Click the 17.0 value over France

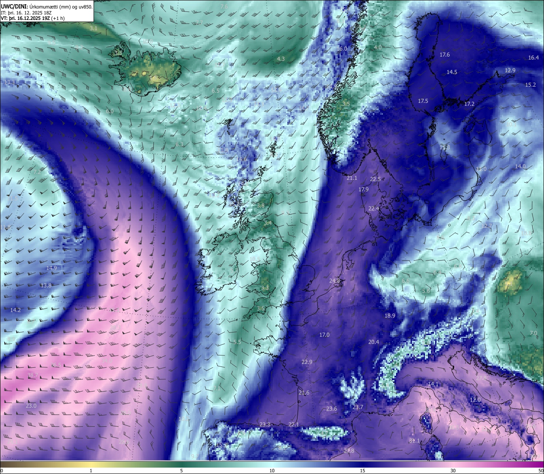click(x=324, y=335)
